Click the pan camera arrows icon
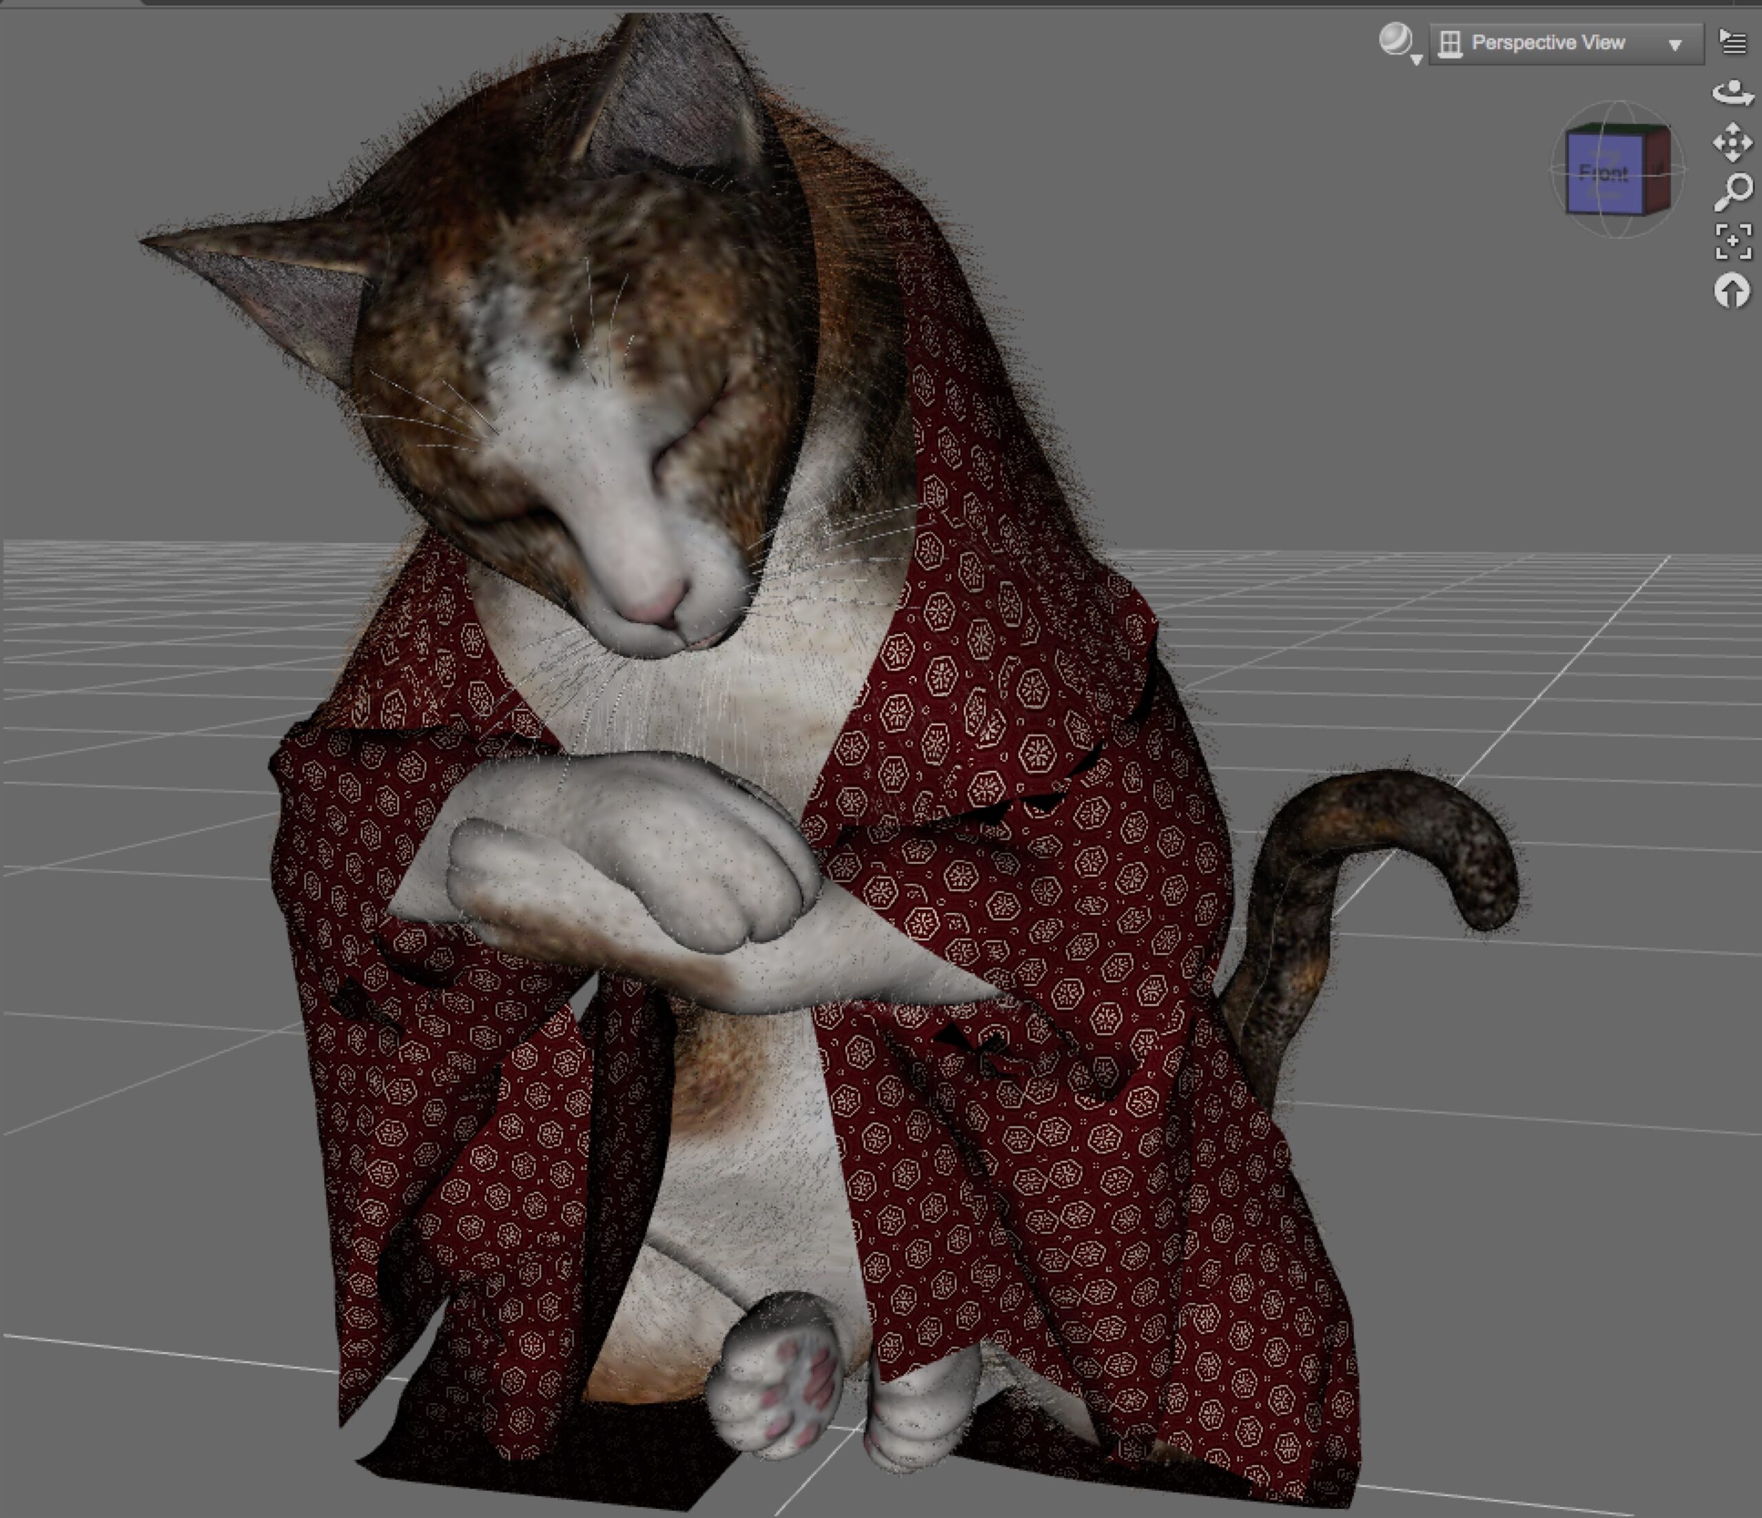 point(1732,142)
